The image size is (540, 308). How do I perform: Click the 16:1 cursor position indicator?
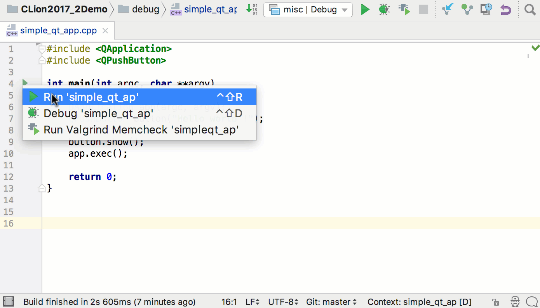[229, 302]
